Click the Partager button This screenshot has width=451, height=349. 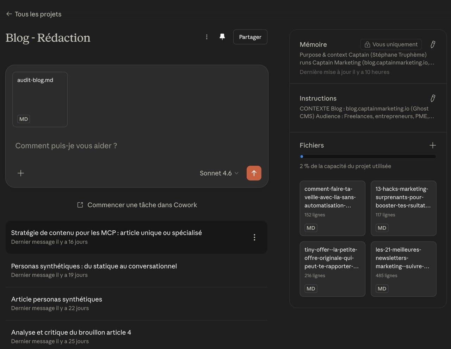[x=250, y=37]
